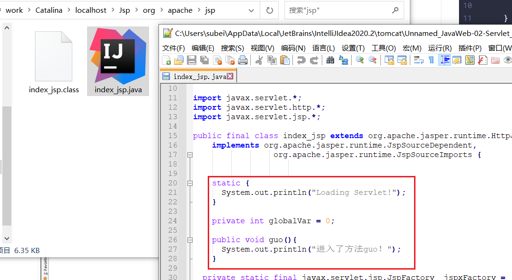Collapse the code fold at line 20
This screenshot has height=280, width=512.
click(x=191, y=183)
